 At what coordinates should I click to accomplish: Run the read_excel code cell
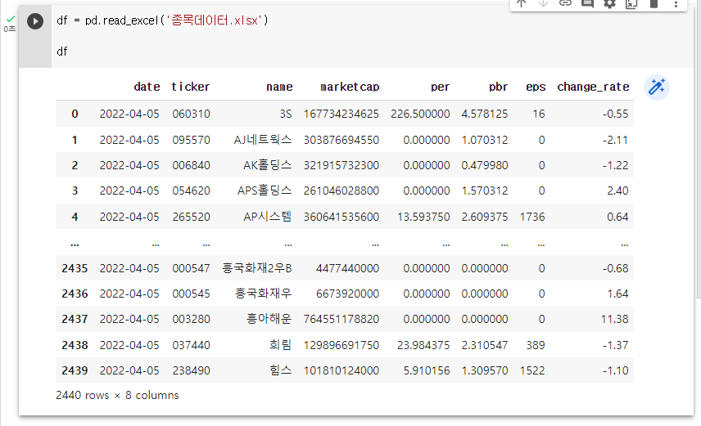point(35,21)
